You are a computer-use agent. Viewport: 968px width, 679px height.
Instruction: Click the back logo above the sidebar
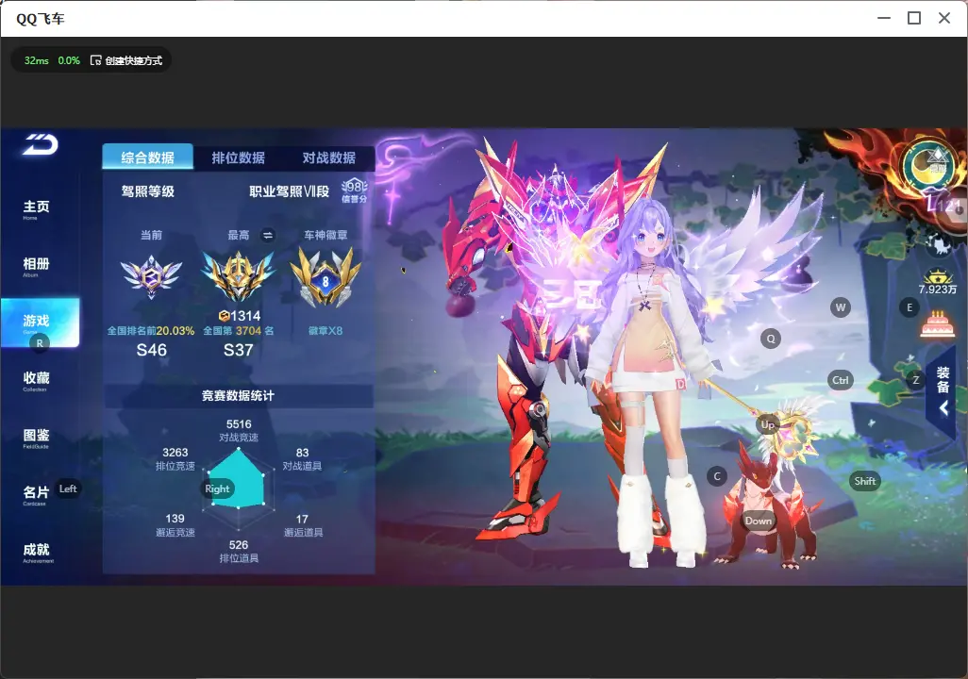pos(41,144)
